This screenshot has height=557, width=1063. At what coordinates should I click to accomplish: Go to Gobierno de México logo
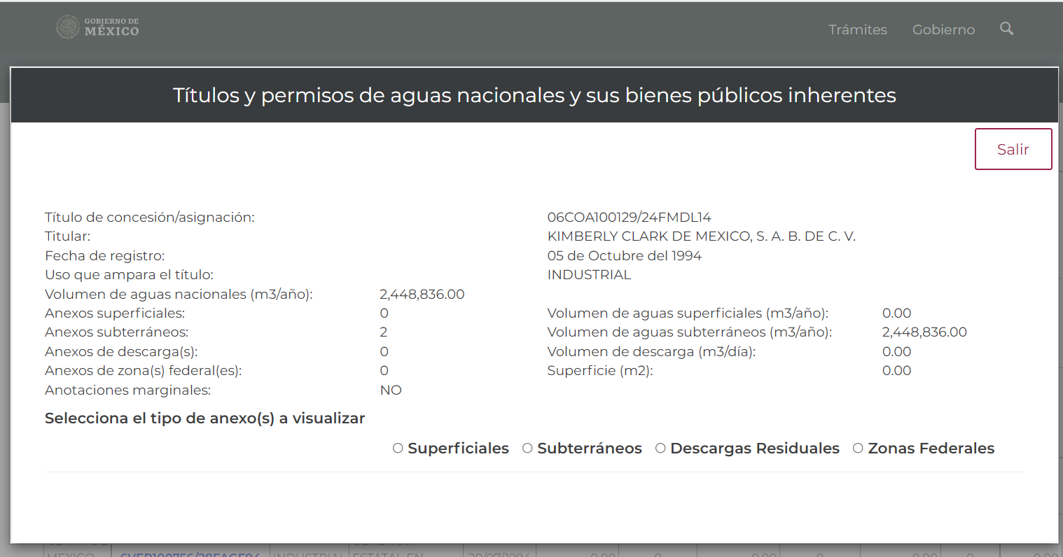pos(97,27)
